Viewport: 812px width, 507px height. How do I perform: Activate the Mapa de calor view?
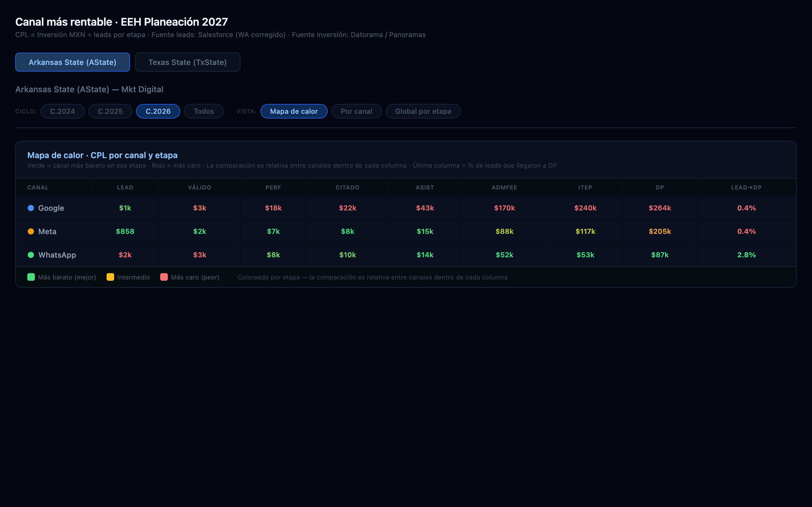pyautogui.click(x=294, y=111)
